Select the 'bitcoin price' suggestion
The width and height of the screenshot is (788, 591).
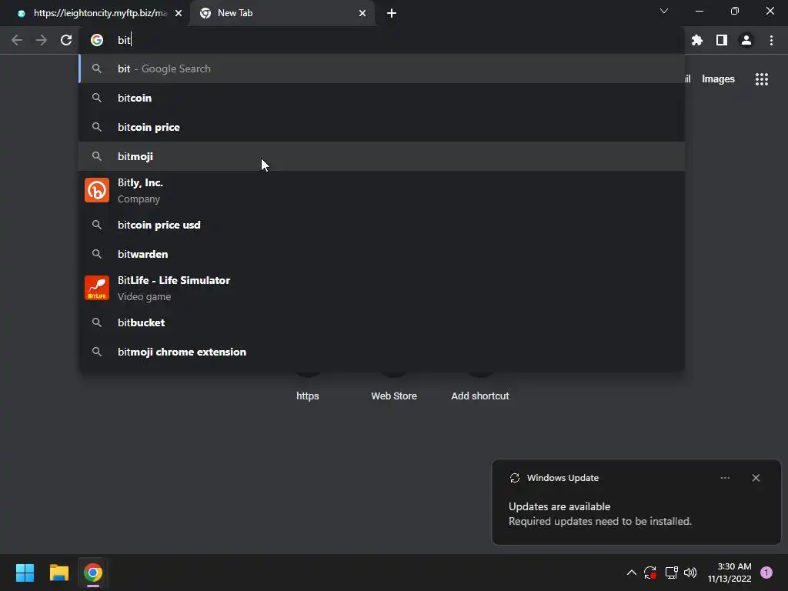pyautogui.click(x=382, y=127)
